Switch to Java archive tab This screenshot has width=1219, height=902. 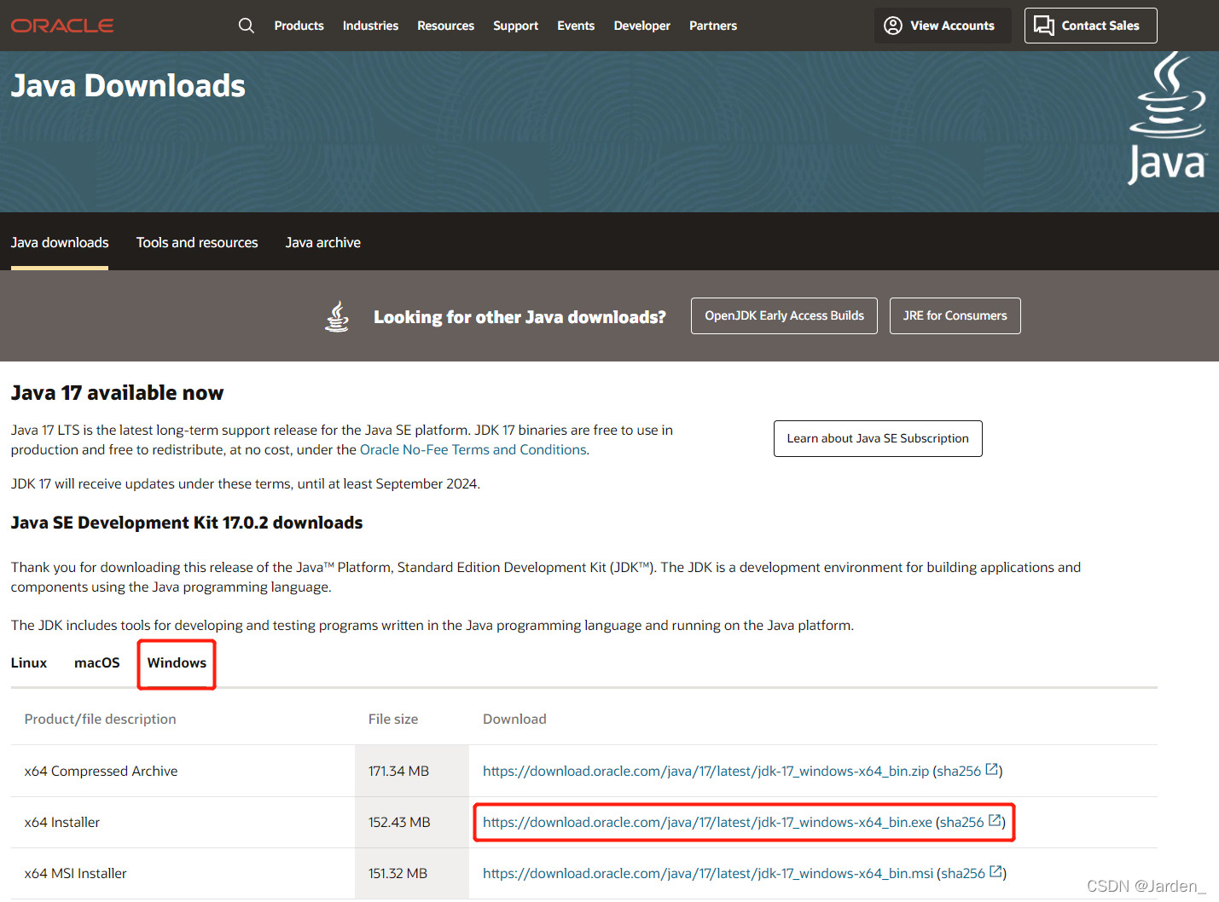(x=323, y=242)
